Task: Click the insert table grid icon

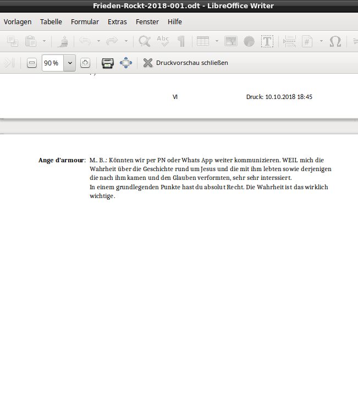Action: click(203, 41)
